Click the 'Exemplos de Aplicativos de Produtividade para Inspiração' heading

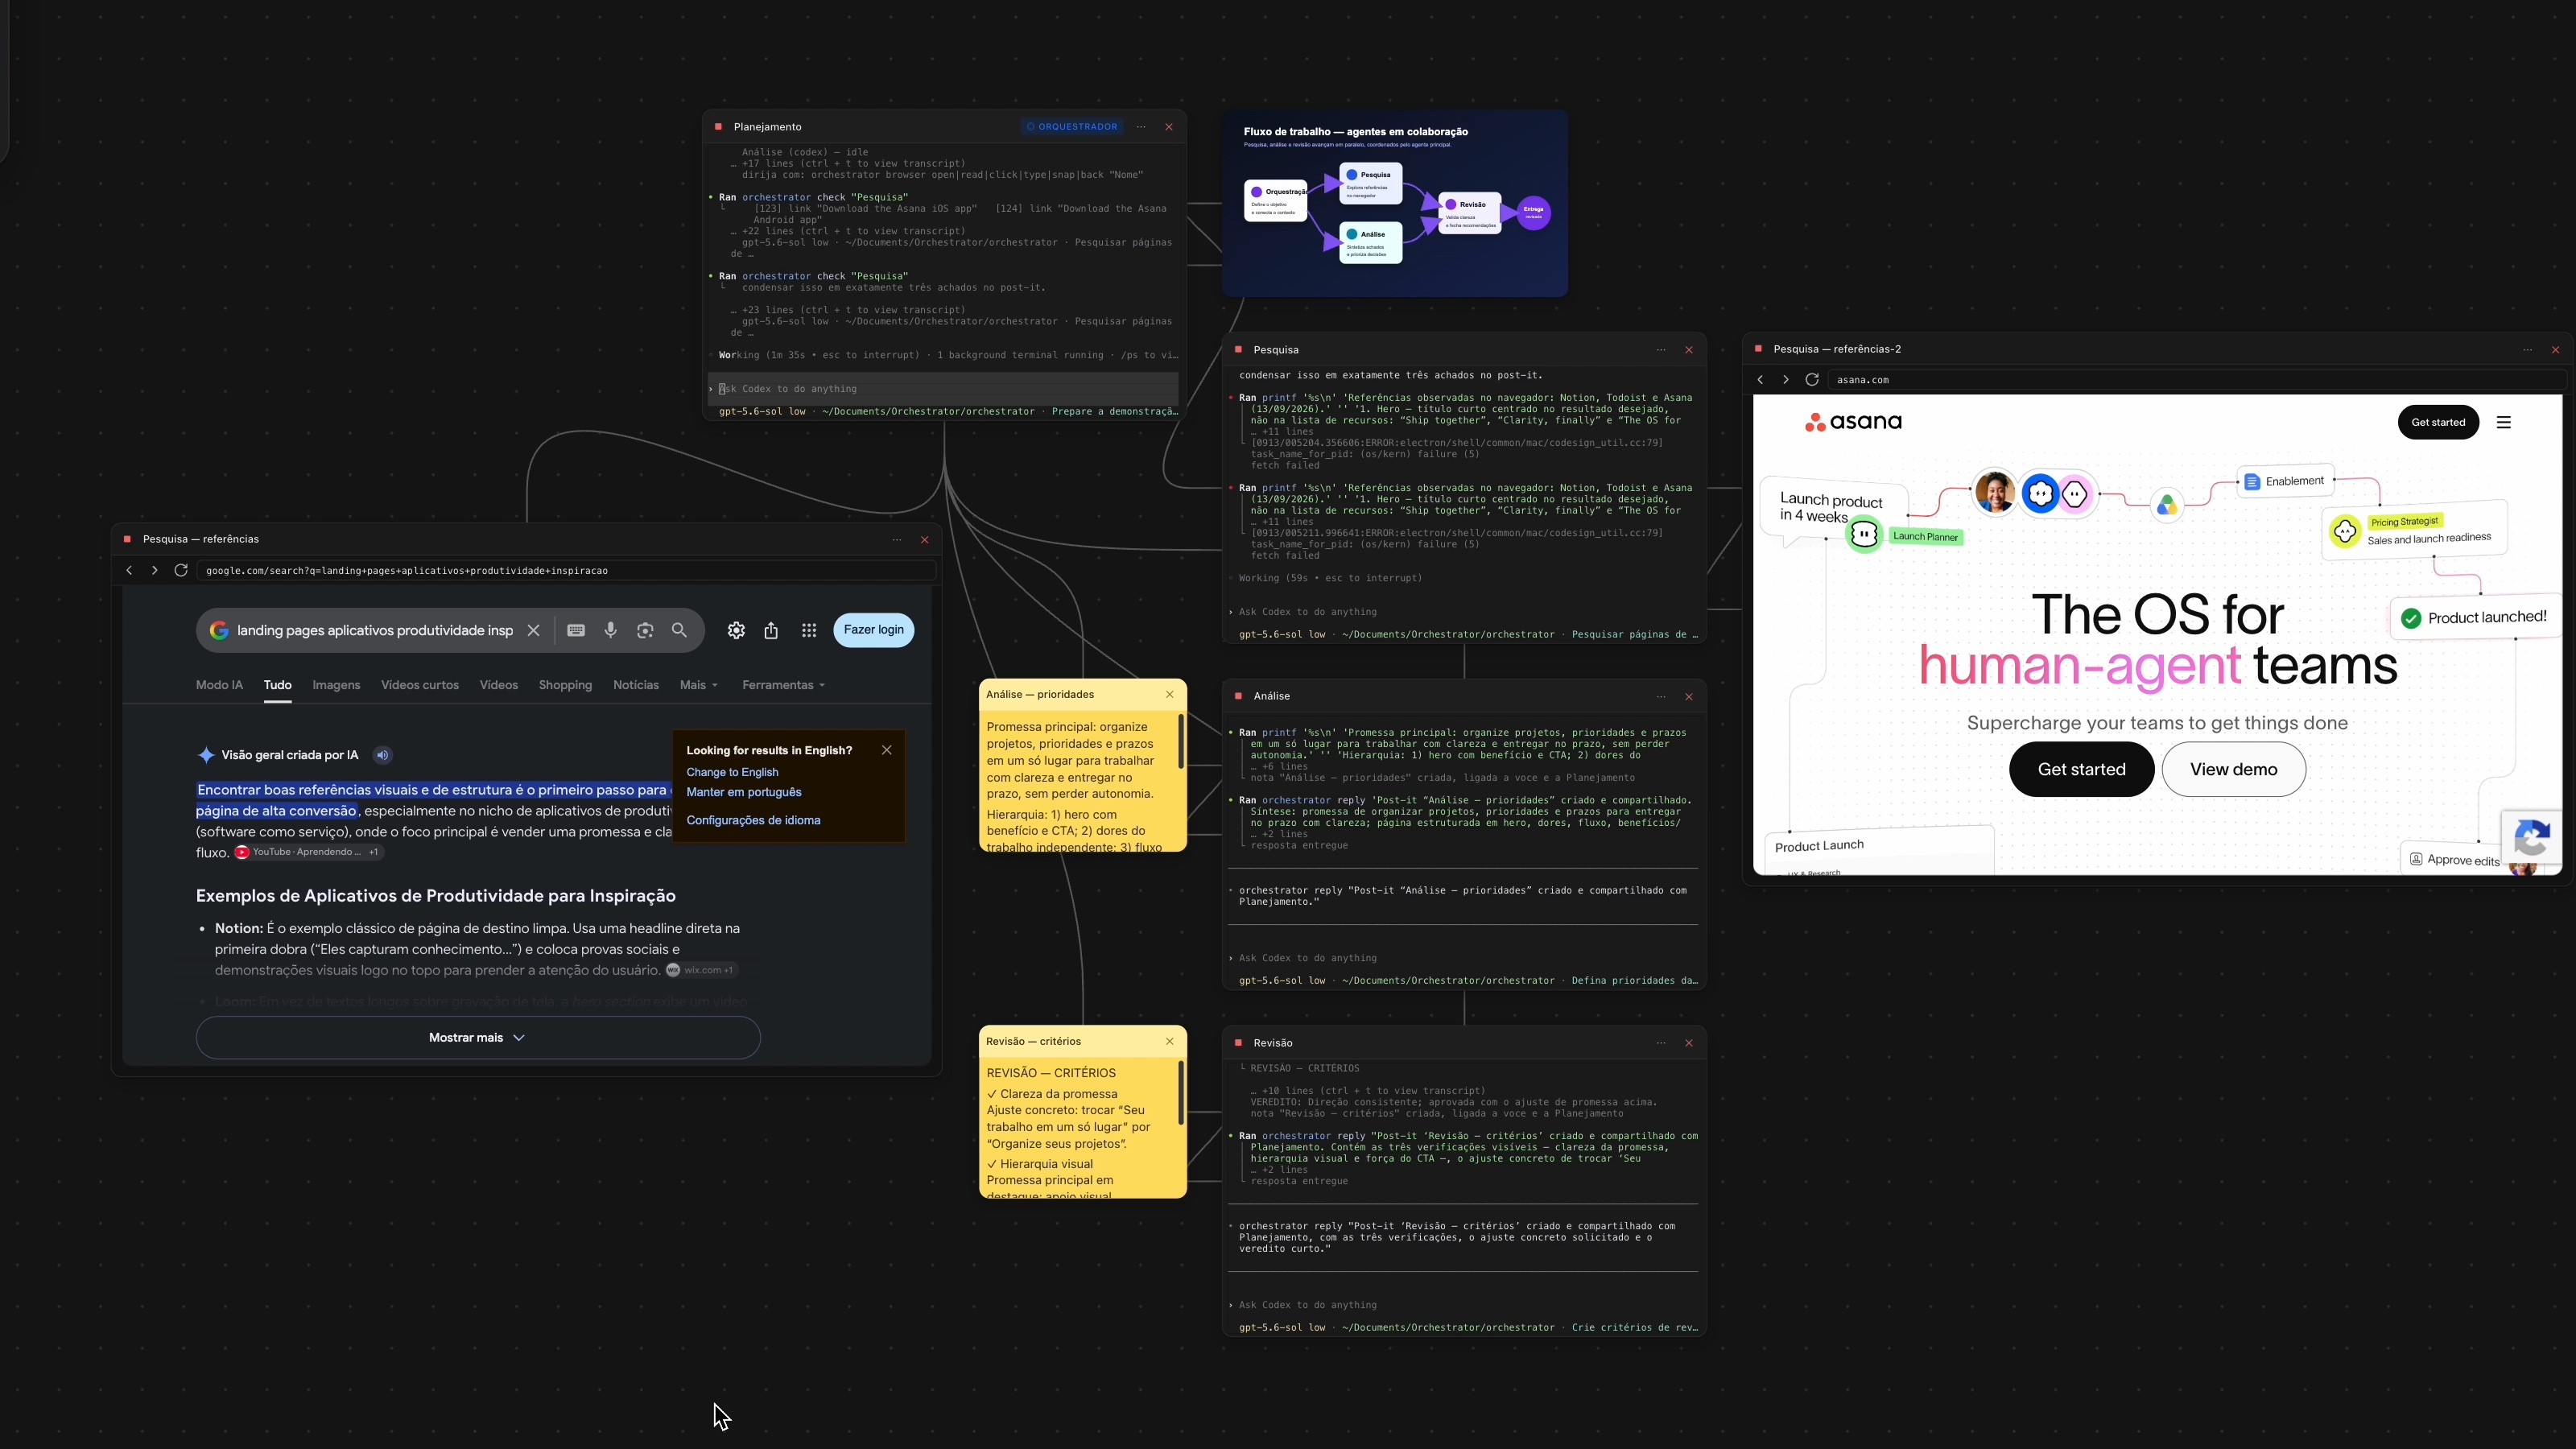[436, 896]
